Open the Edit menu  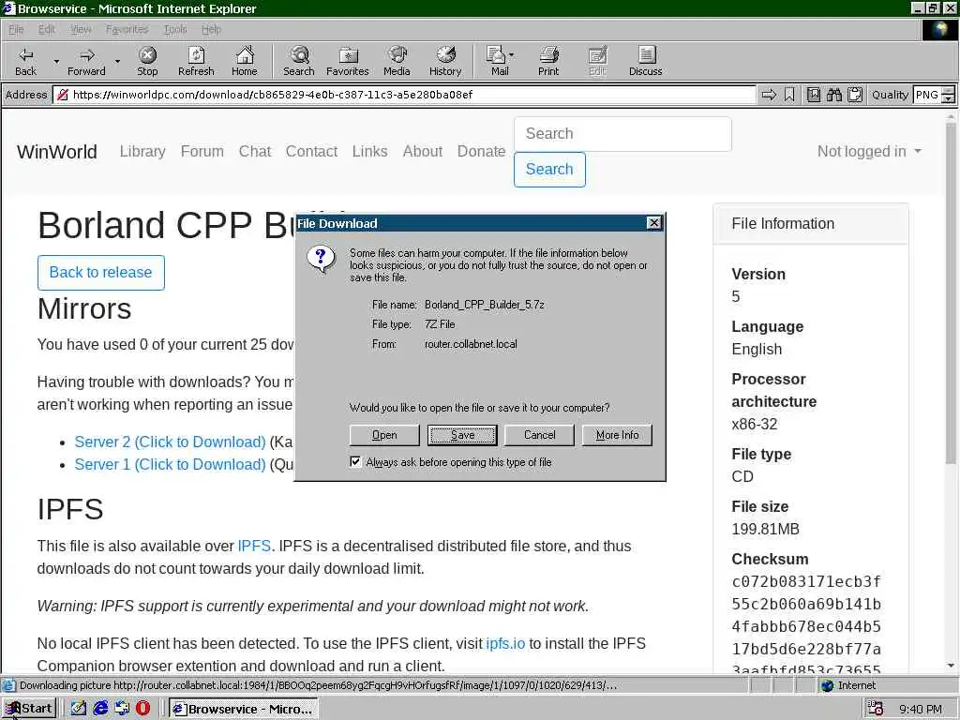pos(47,29)
